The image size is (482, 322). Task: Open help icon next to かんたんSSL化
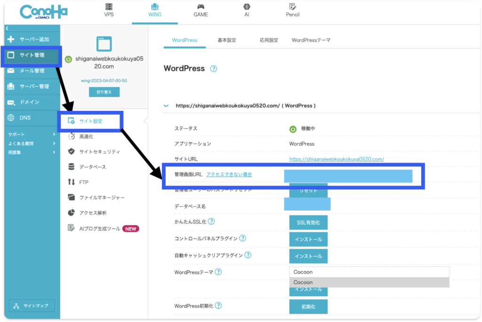click(211, 221)
